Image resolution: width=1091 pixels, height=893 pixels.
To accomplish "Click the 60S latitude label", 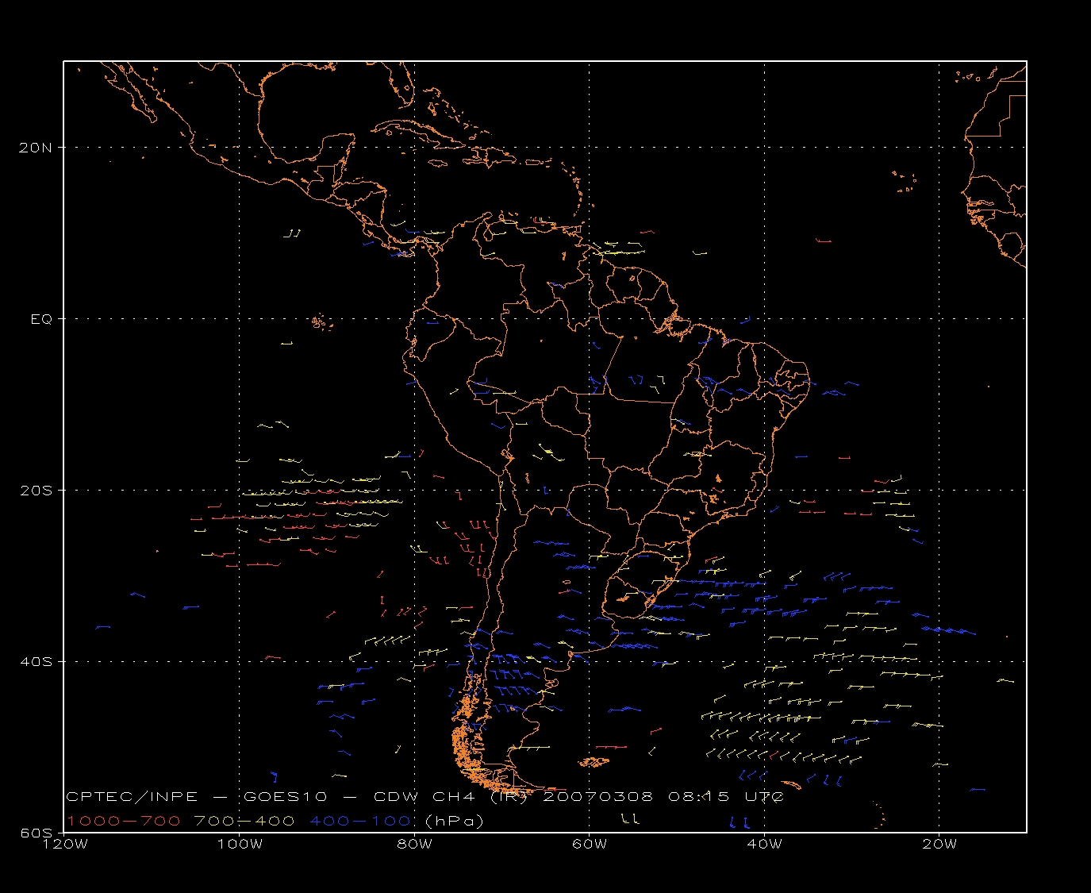I will (36, 833).
